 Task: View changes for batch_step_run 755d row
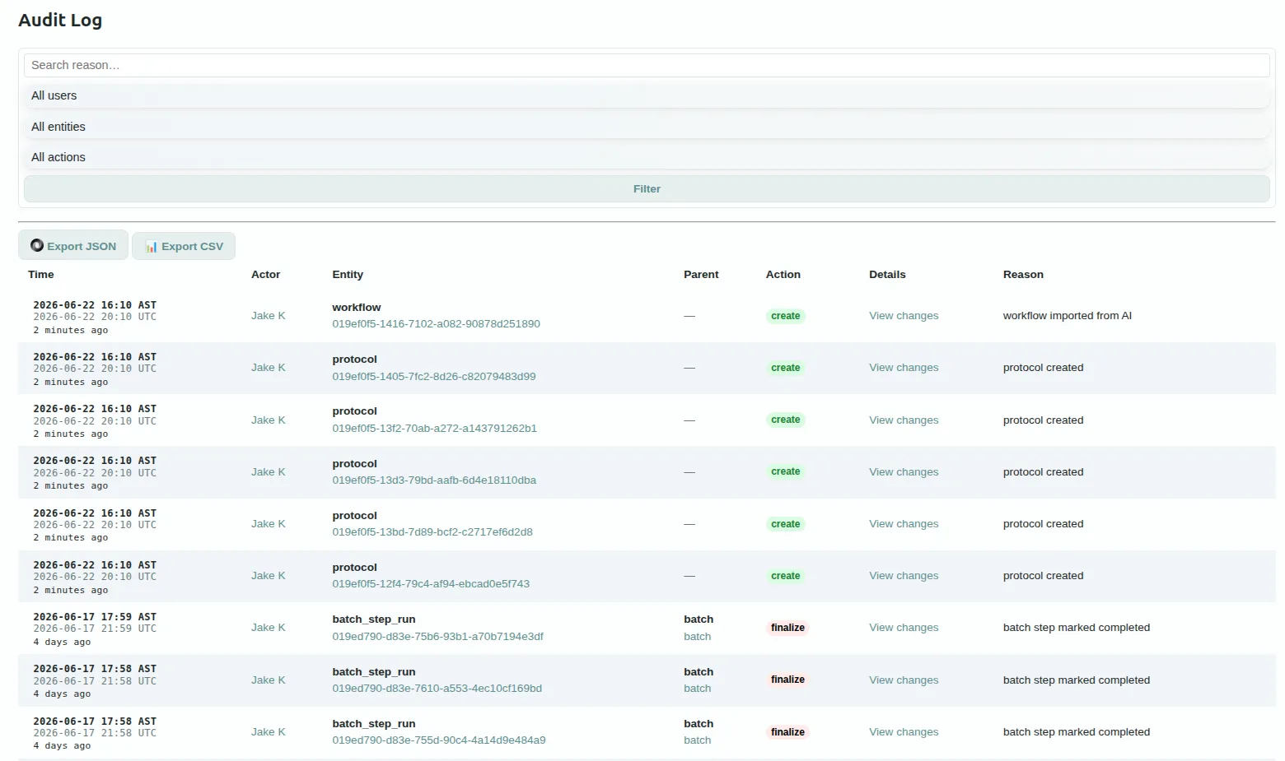pyautogui.click(x=904, y=731)
